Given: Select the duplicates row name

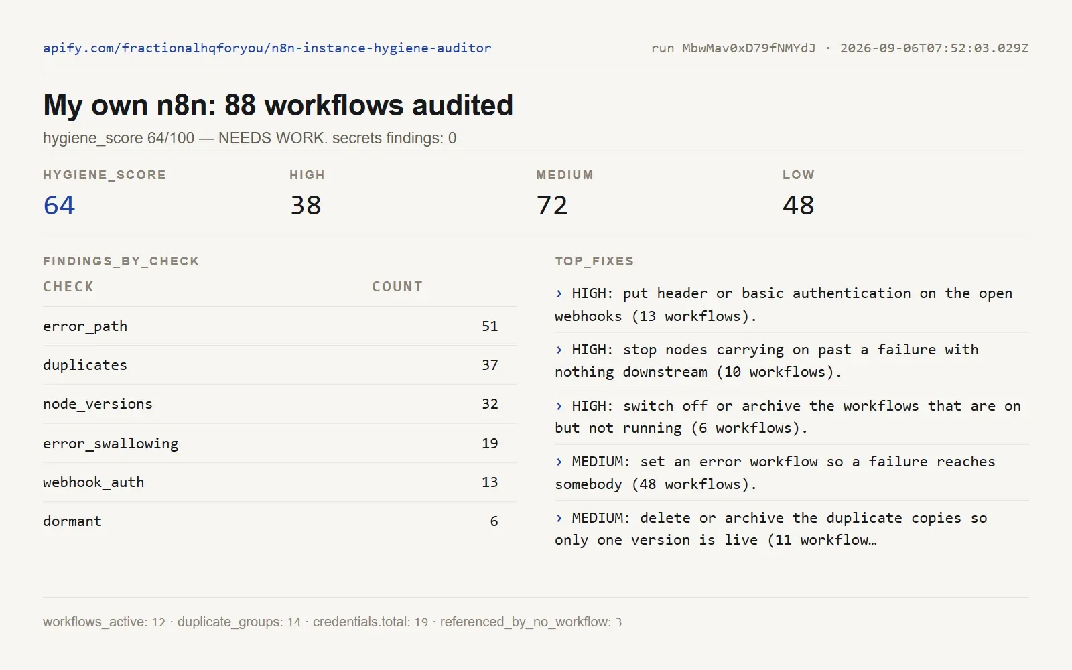Looking at the screenshot, I should click(x=85, y=365).
